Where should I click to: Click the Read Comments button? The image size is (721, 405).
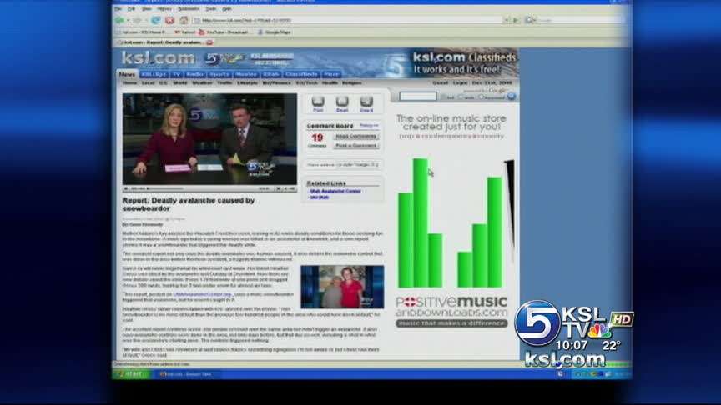pyautogui.click(x=355, y=137)
